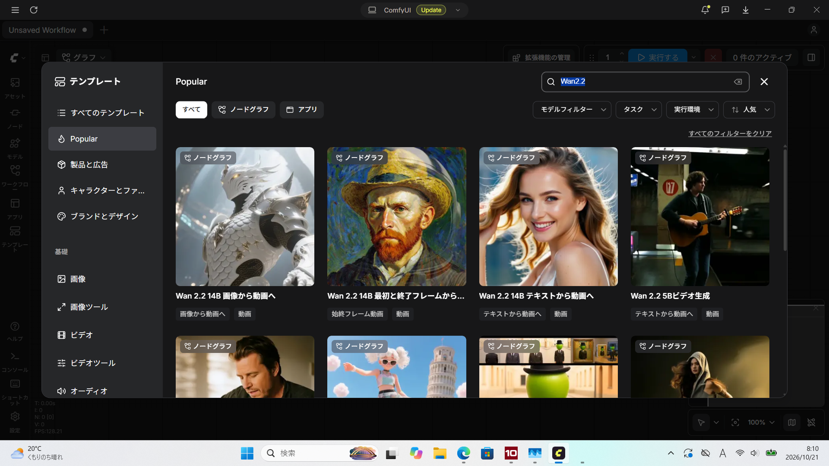
Task: Open Wan 2.2 5Bビデオ生成 thumbnail
Action: [x=700, y=217]
